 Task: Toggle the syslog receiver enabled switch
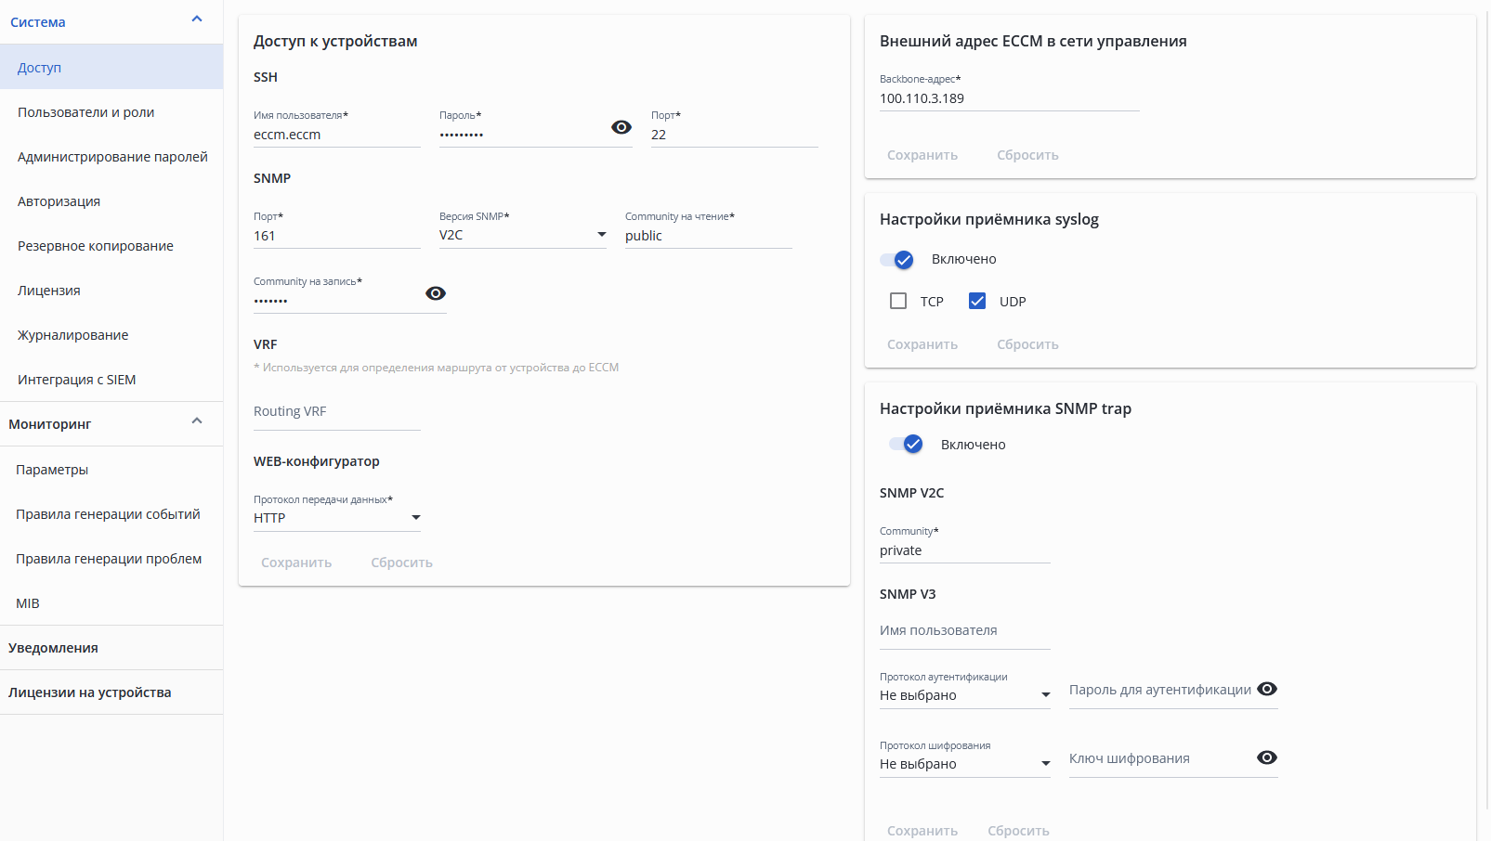point(898,260)
